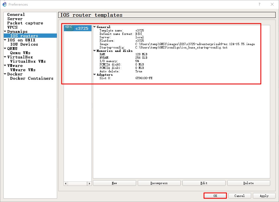Close the Preferences window
Viewport: 279px width, 202px height.
click(272, 4)
